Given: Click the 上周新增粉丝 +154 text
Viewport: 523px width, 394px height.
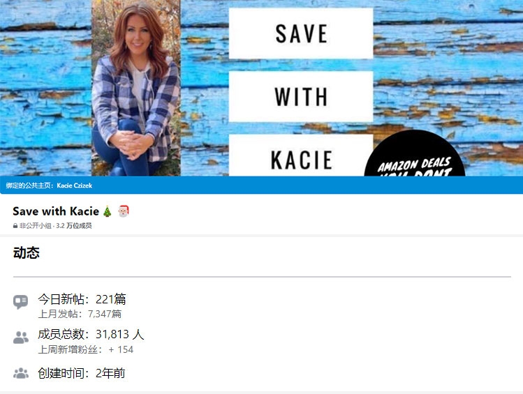Looking at the screenshot, I should click(x=86, y=349).
